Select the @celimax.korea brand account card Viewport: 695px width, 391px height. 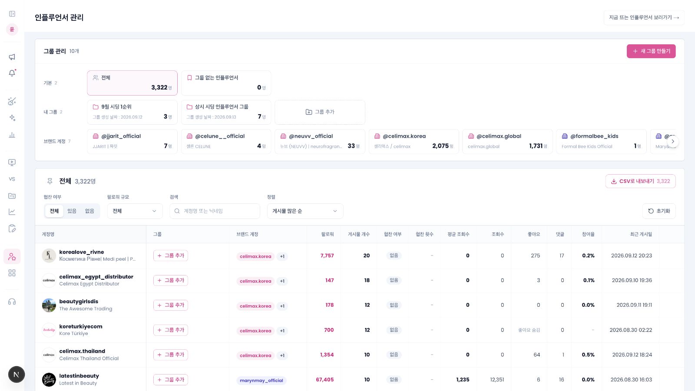[x=414, y=141]
